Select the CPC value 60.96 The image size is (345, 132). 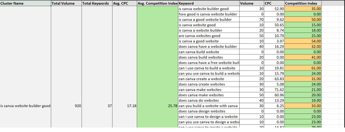pyautogui.click(x=274, y=95)
